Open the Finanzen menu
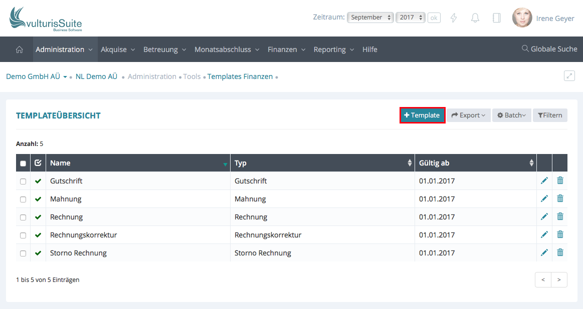The height and width of the screenshot is (309, 583). point(286,49)
